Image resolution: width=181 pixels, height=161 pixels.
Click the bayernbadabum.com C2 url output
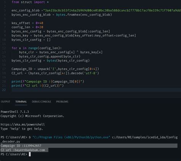30,150
